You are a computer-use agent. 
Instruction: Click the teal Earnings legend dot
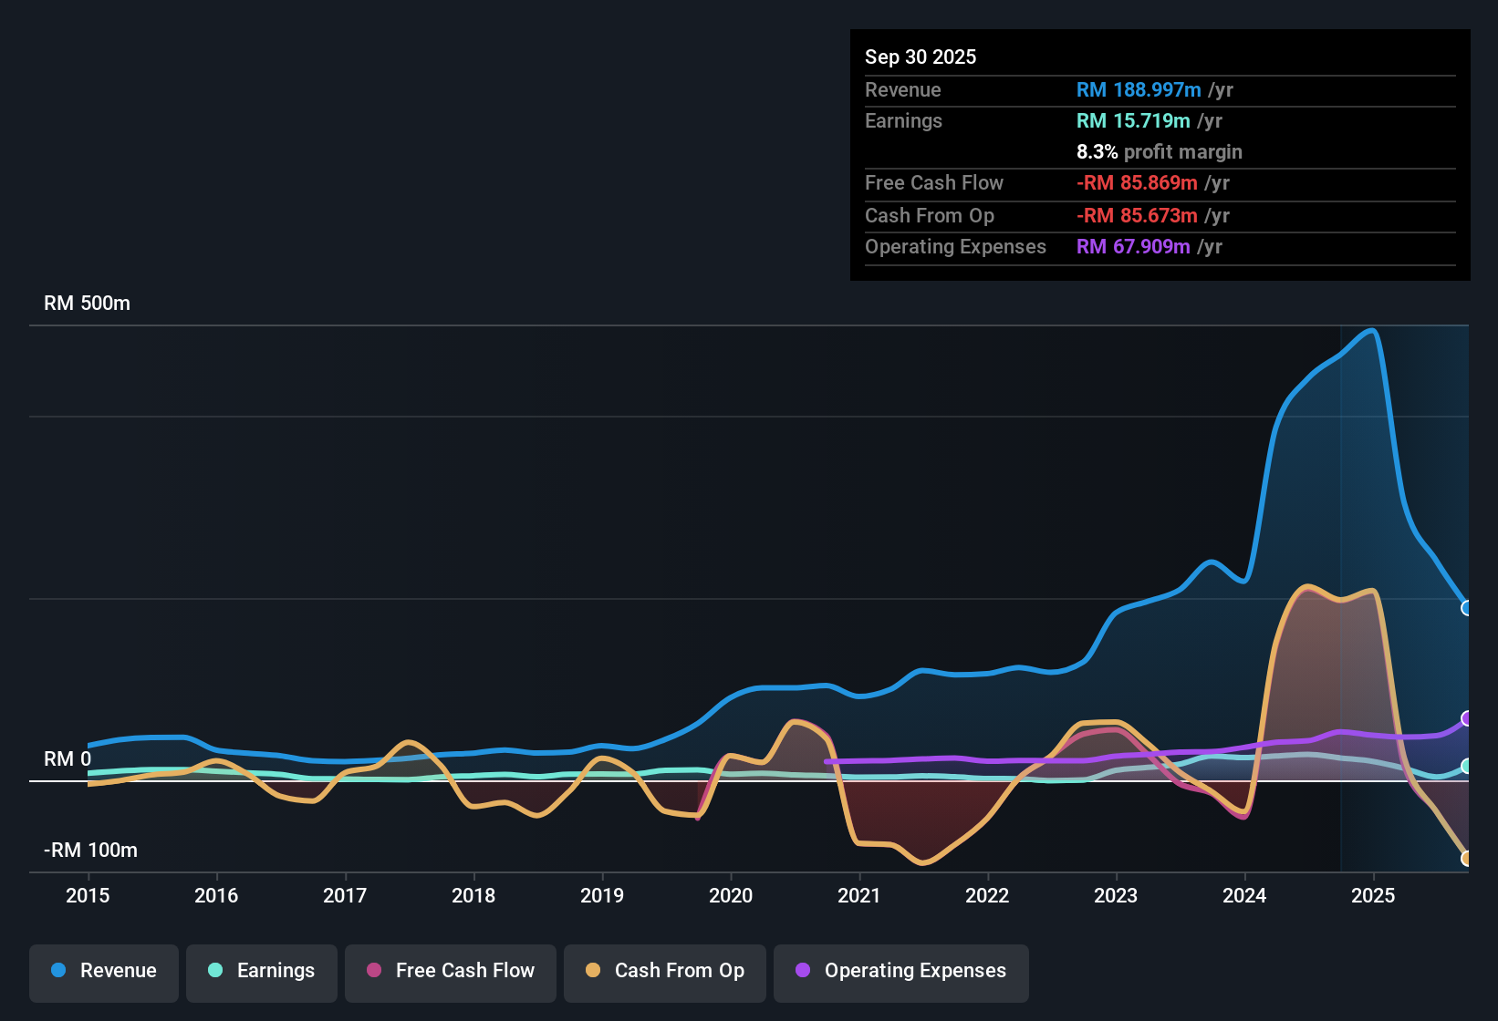[214, 971]
